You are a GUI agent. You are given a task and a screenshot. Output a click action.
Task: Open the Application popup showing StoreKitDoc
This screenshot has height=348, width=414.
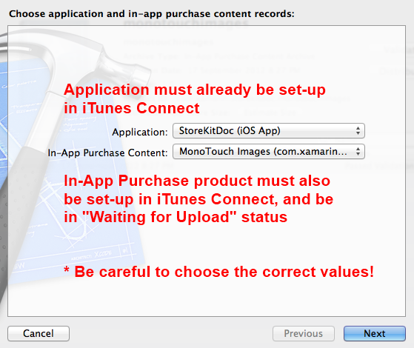pos(269,131)
